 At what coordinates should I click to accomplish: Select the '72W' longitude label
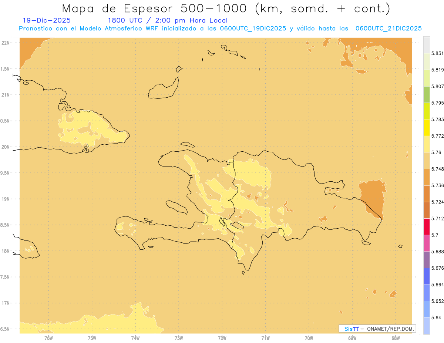pos(222,338)
